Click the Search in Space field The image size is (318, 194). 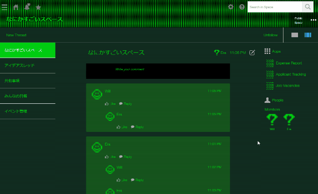click(x=274, y=7)
